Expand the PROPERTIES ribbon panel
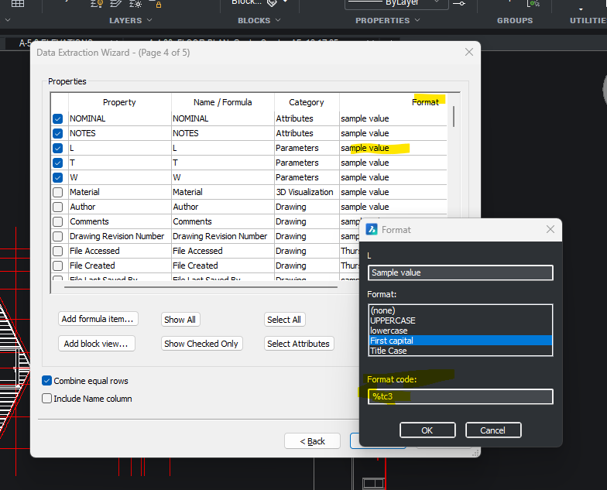The width and height of the screenshot is (607, 490). (x=387, y=20)
